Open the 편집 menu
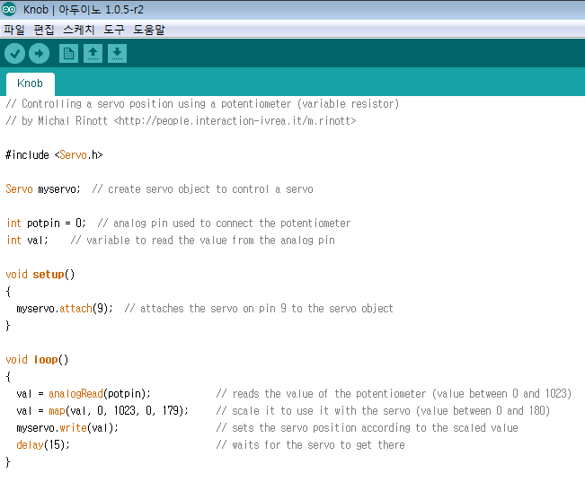The width and height of the screenshot is (585, 482). click(44, 30)
